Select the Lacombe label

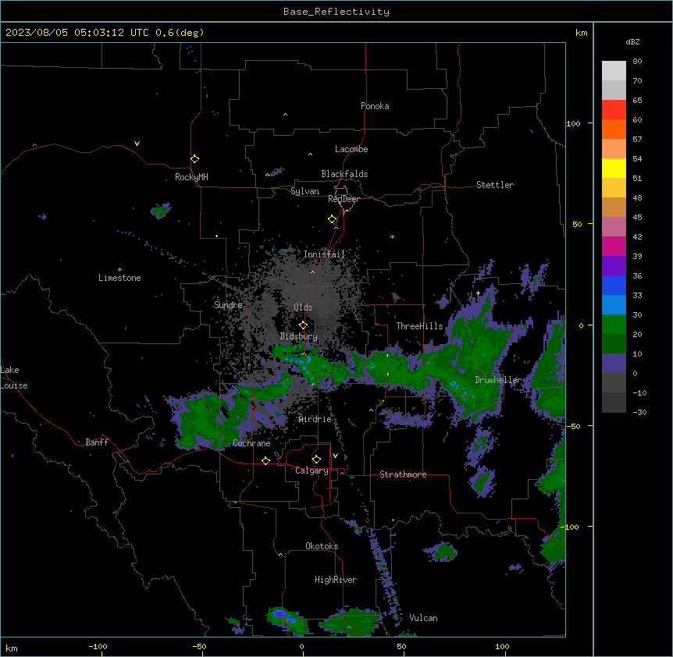click(351, 149)
